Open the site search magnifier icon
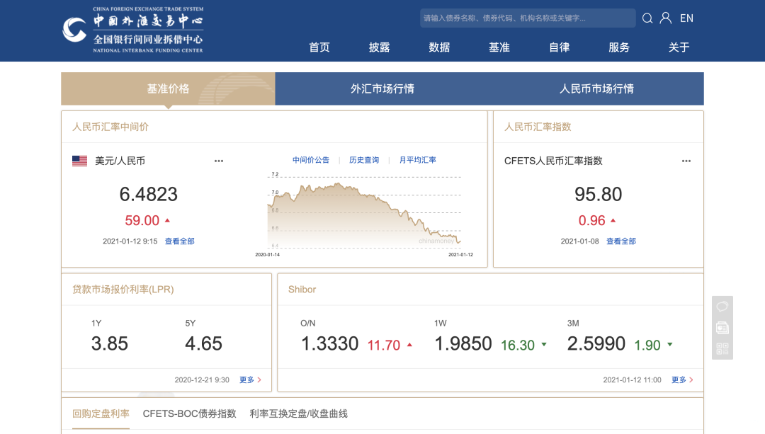This screenshot has width=765, height=434. coord(647,18)
